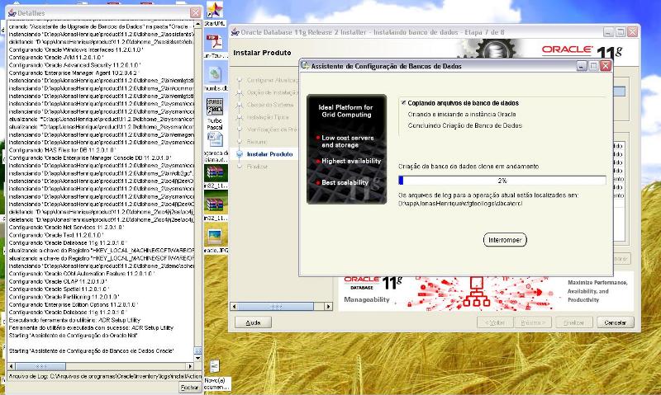Screen dimensions: 661x395
Task: Click the installer steps horizontal scrollbar thumb
Action: point(276,307)
